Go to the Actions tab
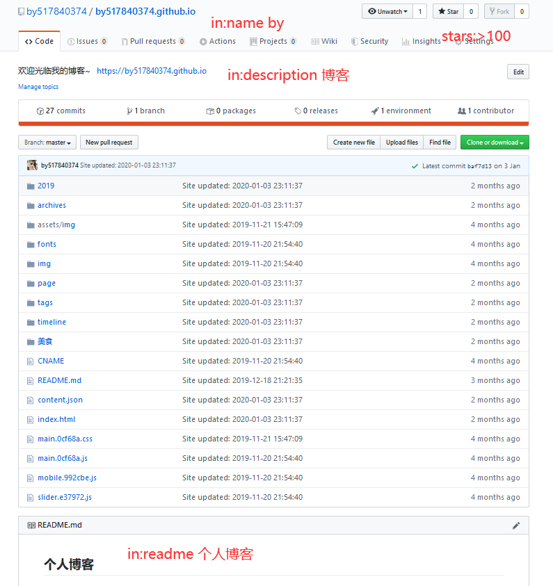Image resolution: width=553 pixels, height=586 pixels. 218,41
